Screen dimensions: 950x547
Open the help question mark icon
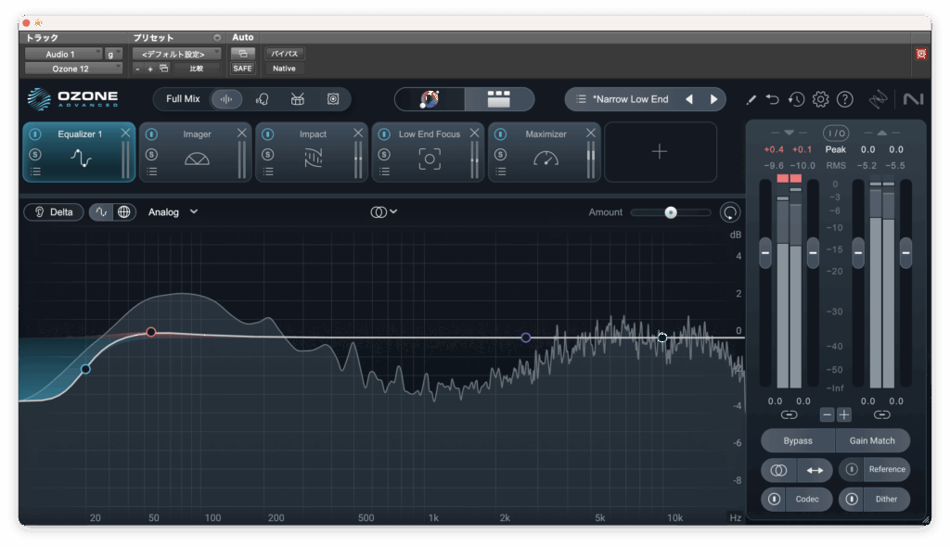[x=844, y=99]
